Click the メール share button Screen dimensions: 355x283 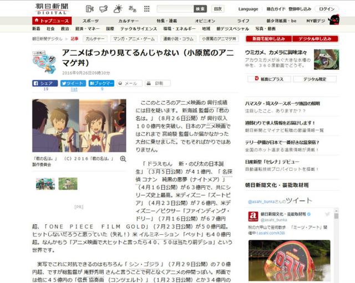(129, 83)
